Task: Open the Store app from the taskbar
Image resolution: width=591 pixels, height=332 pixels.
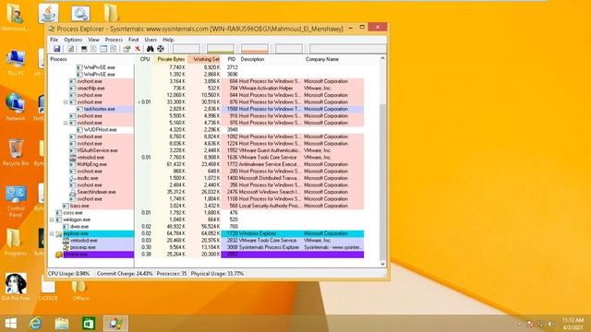Action: 89,324
